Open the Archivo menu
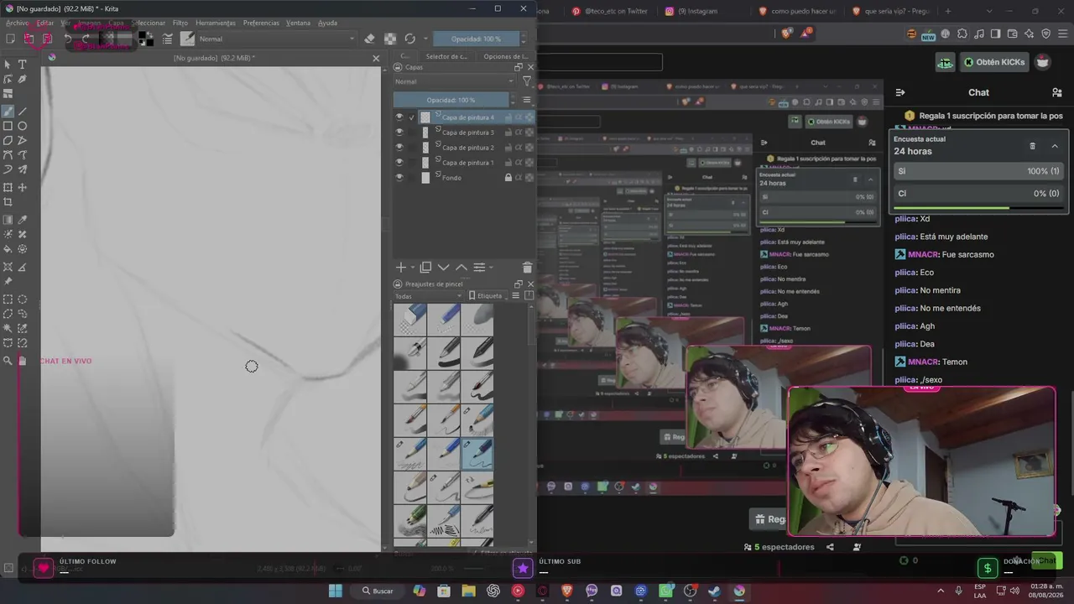The width and height of the screenshot is (1074, 604). pos(17,23)
